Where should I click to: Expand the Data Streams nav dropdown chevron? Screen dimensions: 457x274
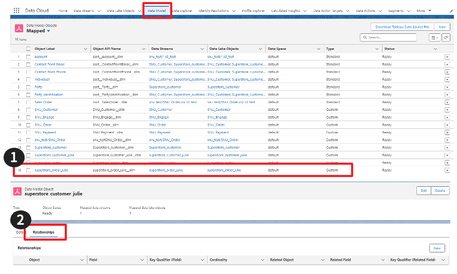(99, 11)
